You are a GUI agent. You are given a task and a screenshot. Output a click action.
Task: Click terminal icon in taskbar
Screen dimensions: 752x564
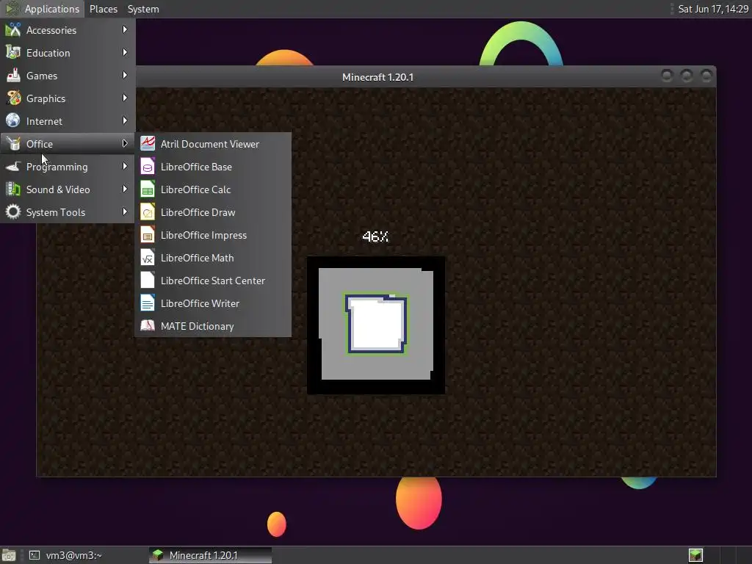point(35,555)
